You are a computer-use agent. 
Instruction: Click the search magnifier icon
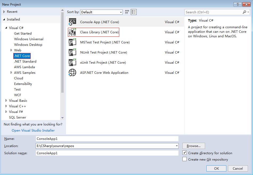(x=244, y=12)
